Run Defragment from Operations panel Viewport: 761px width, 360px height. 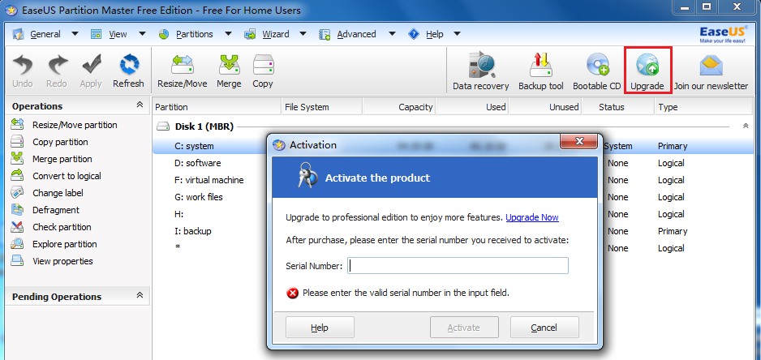pyautogui.click(x=56, y=210)
